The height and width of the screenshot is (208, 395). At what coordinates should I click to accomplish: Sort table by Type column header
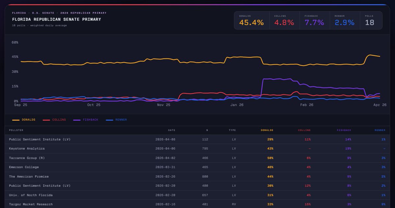[x=232, y=130]
